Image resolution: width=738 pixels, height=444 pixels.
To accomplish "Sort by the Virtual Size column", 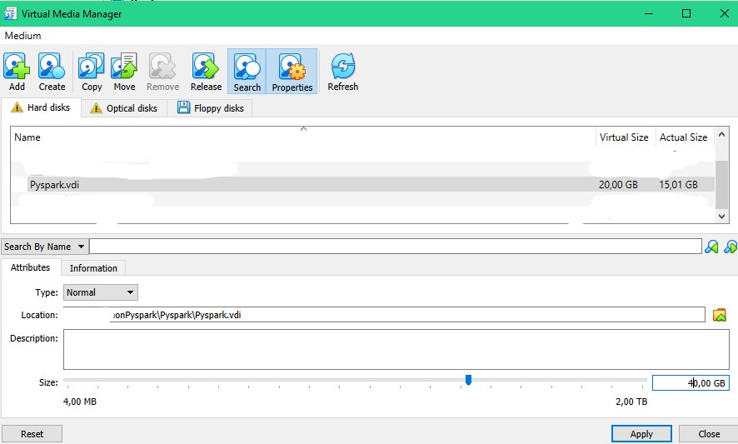I will tap(626, 137).
